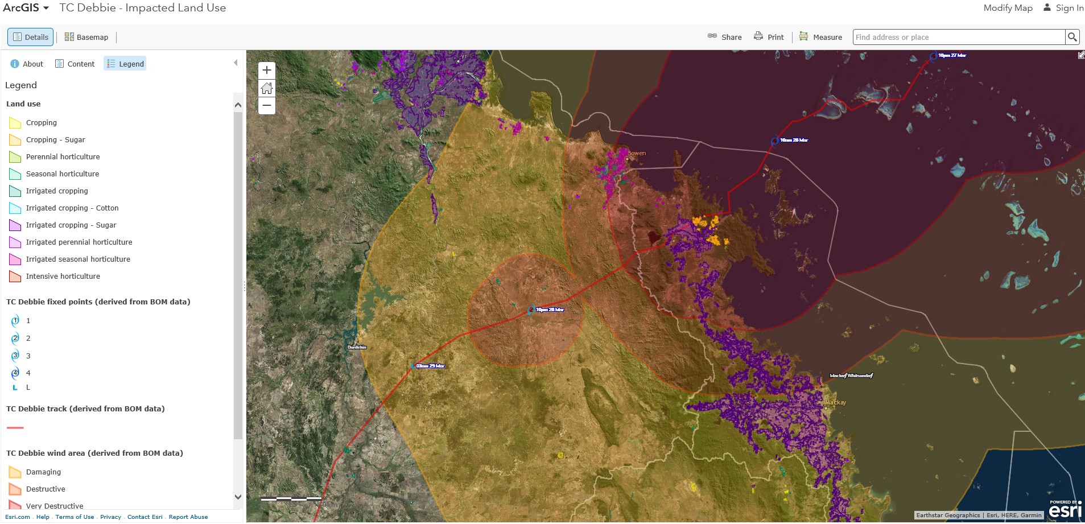This screenshot has height=524, width=1085.
Task: Collapse the side panel arrow
Action: 236,63
